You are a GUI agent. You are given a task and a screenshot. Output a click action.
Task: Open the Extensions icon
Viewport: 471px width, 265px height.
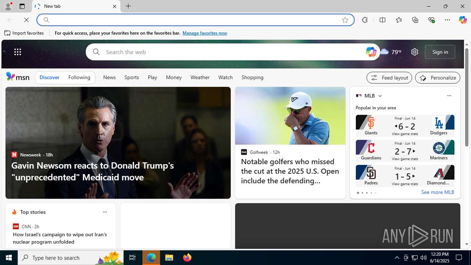pos(365,20)
